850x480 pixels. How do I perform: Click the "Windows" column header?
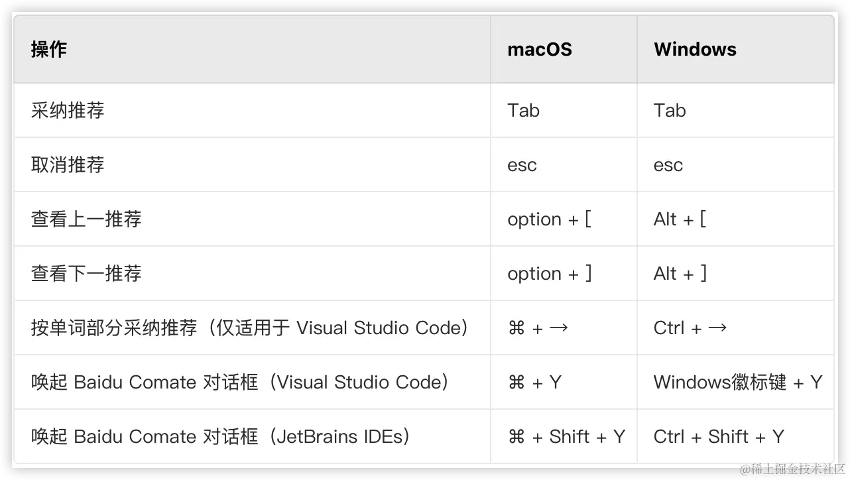pos(695,50)
